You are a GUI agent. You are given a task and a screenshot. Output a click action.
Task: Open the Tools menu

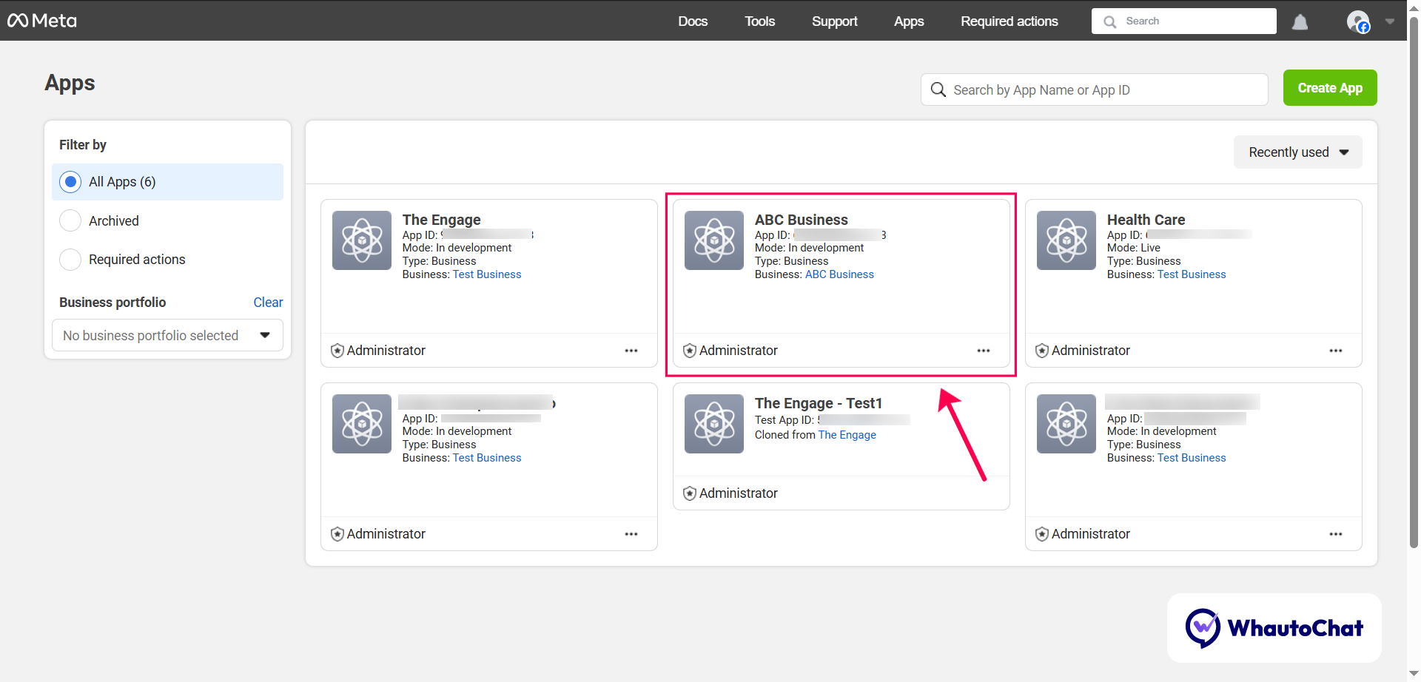tap(759, 21)
